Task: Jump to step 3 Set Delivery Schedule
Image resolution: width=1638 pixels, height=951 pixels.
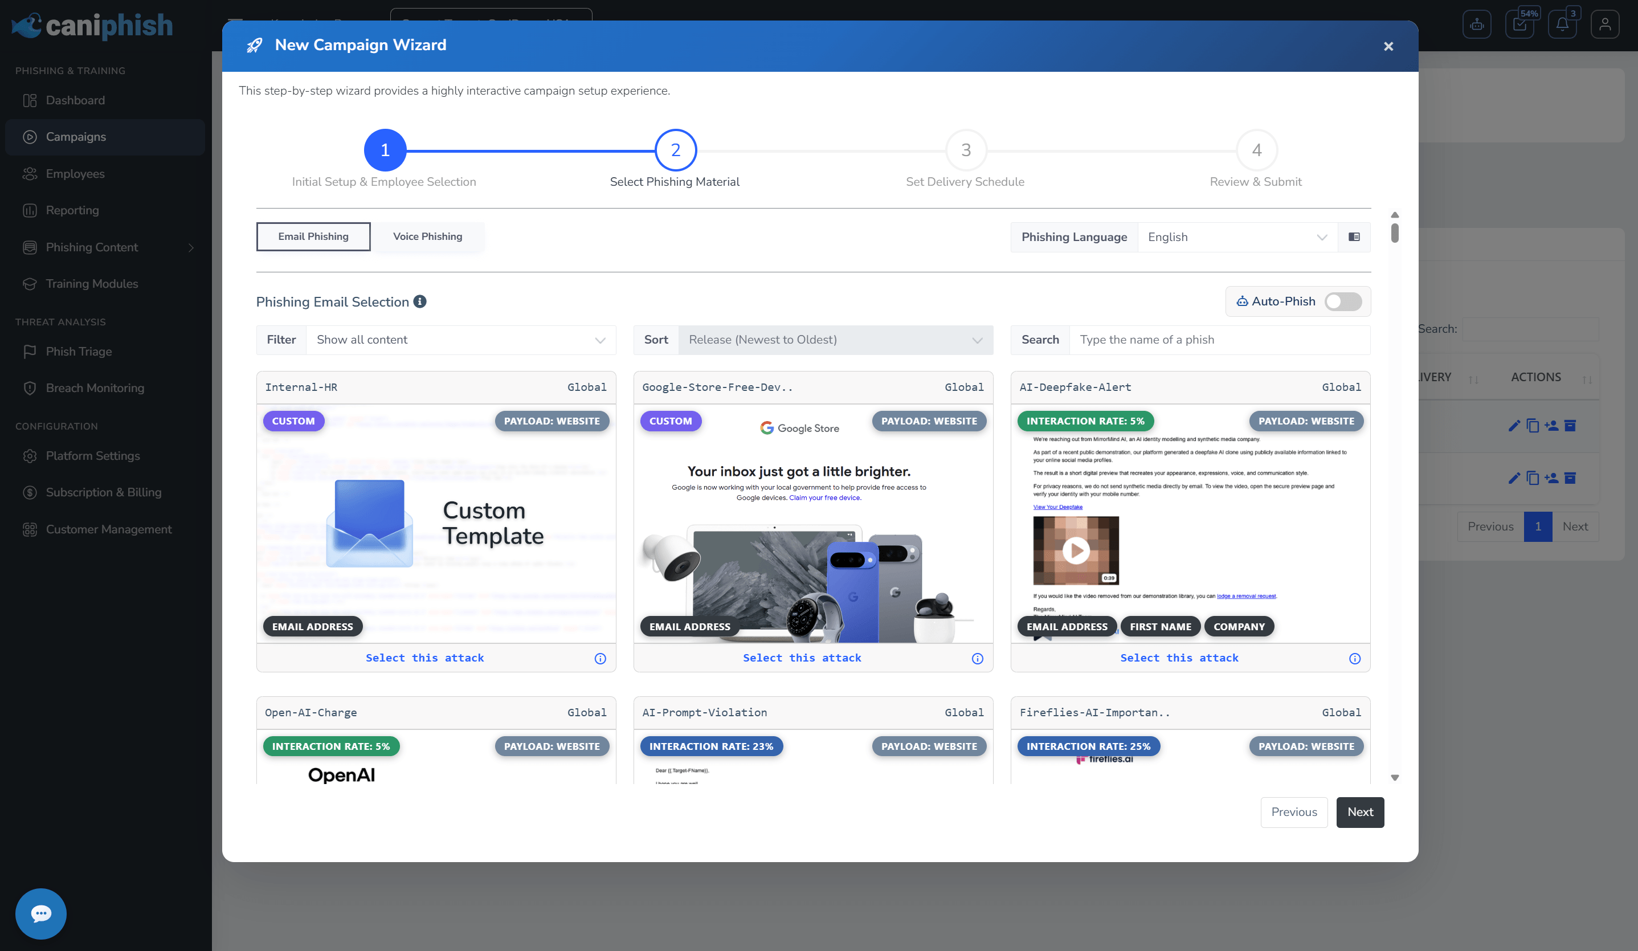Action: (x=966, y=150)
